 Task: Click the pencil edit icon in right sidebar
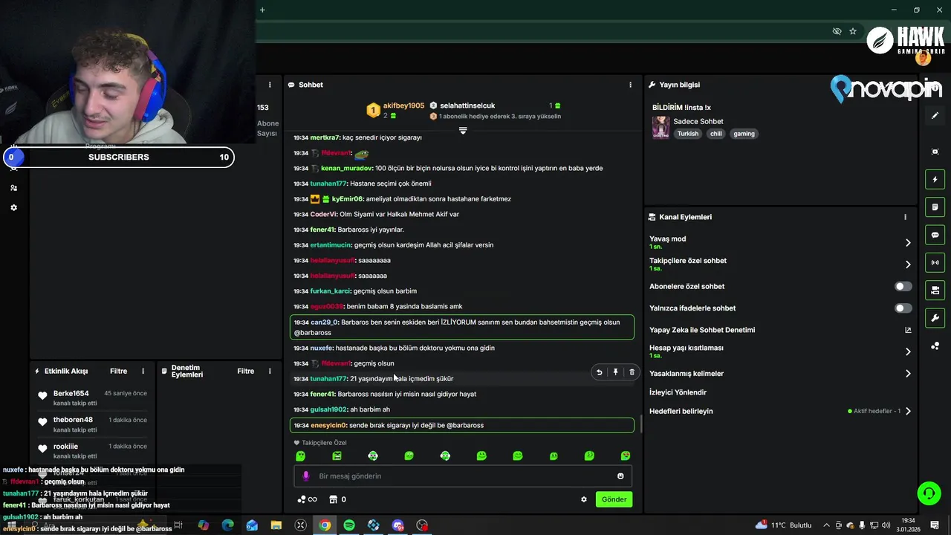pos(935,116)
